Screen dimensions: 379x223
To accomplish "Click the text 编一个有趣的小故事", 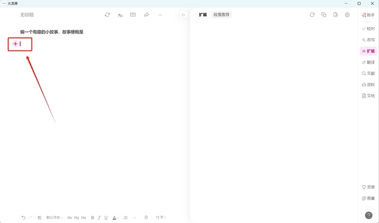I will [x=39, y=32].
